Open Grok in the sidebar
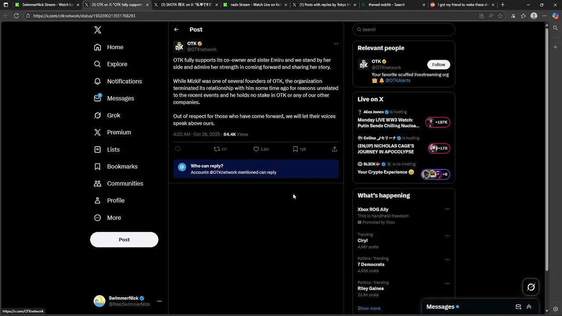562x316 pixels. [x=107, y=115]
